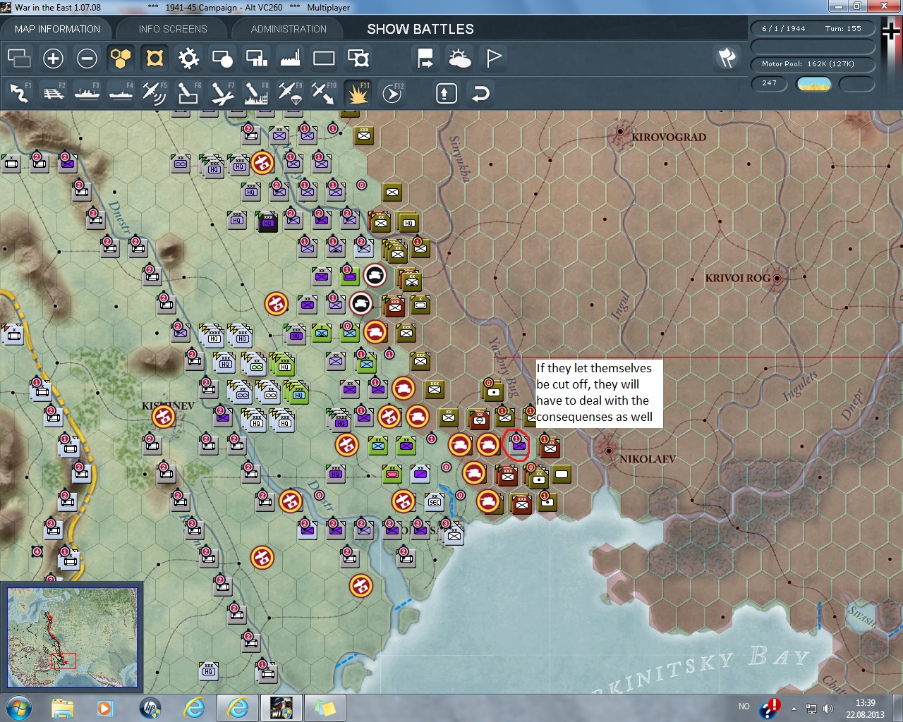Viewport: 903px width, 722px height.
Task: Select the F1 move mode icon
Action: 19,93
